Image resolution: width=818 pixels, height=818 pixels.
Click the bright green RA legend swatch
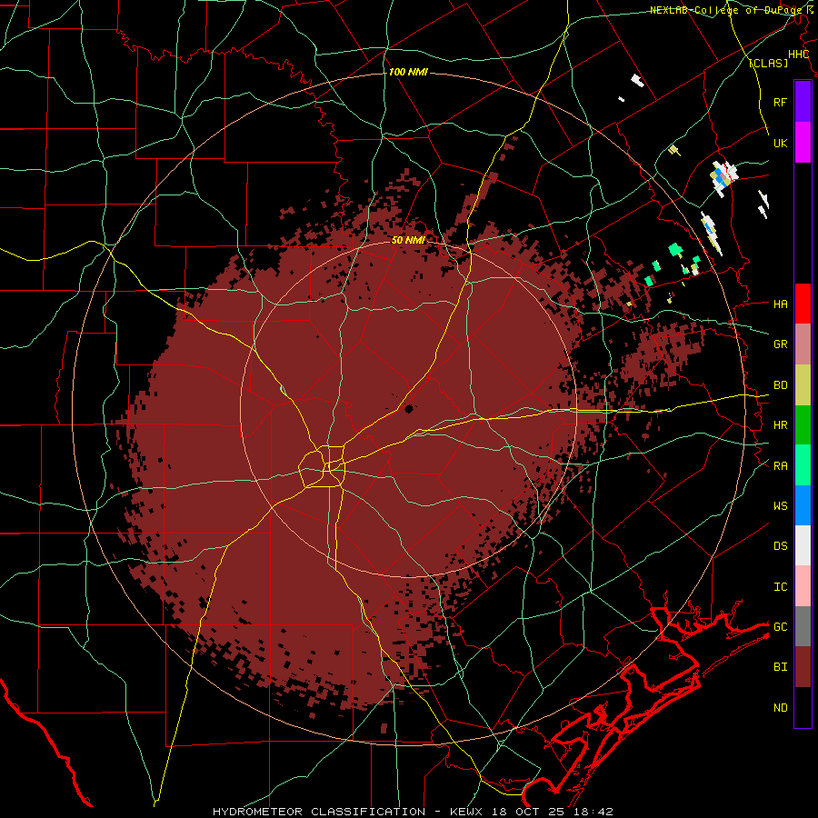point(803,465)
